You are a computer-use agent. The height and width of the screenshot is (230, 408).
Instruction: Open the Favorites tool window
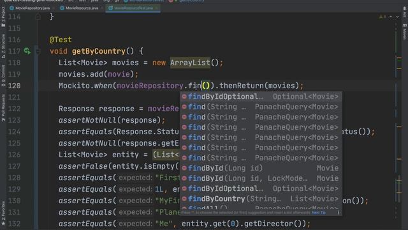tap(3, 213)
